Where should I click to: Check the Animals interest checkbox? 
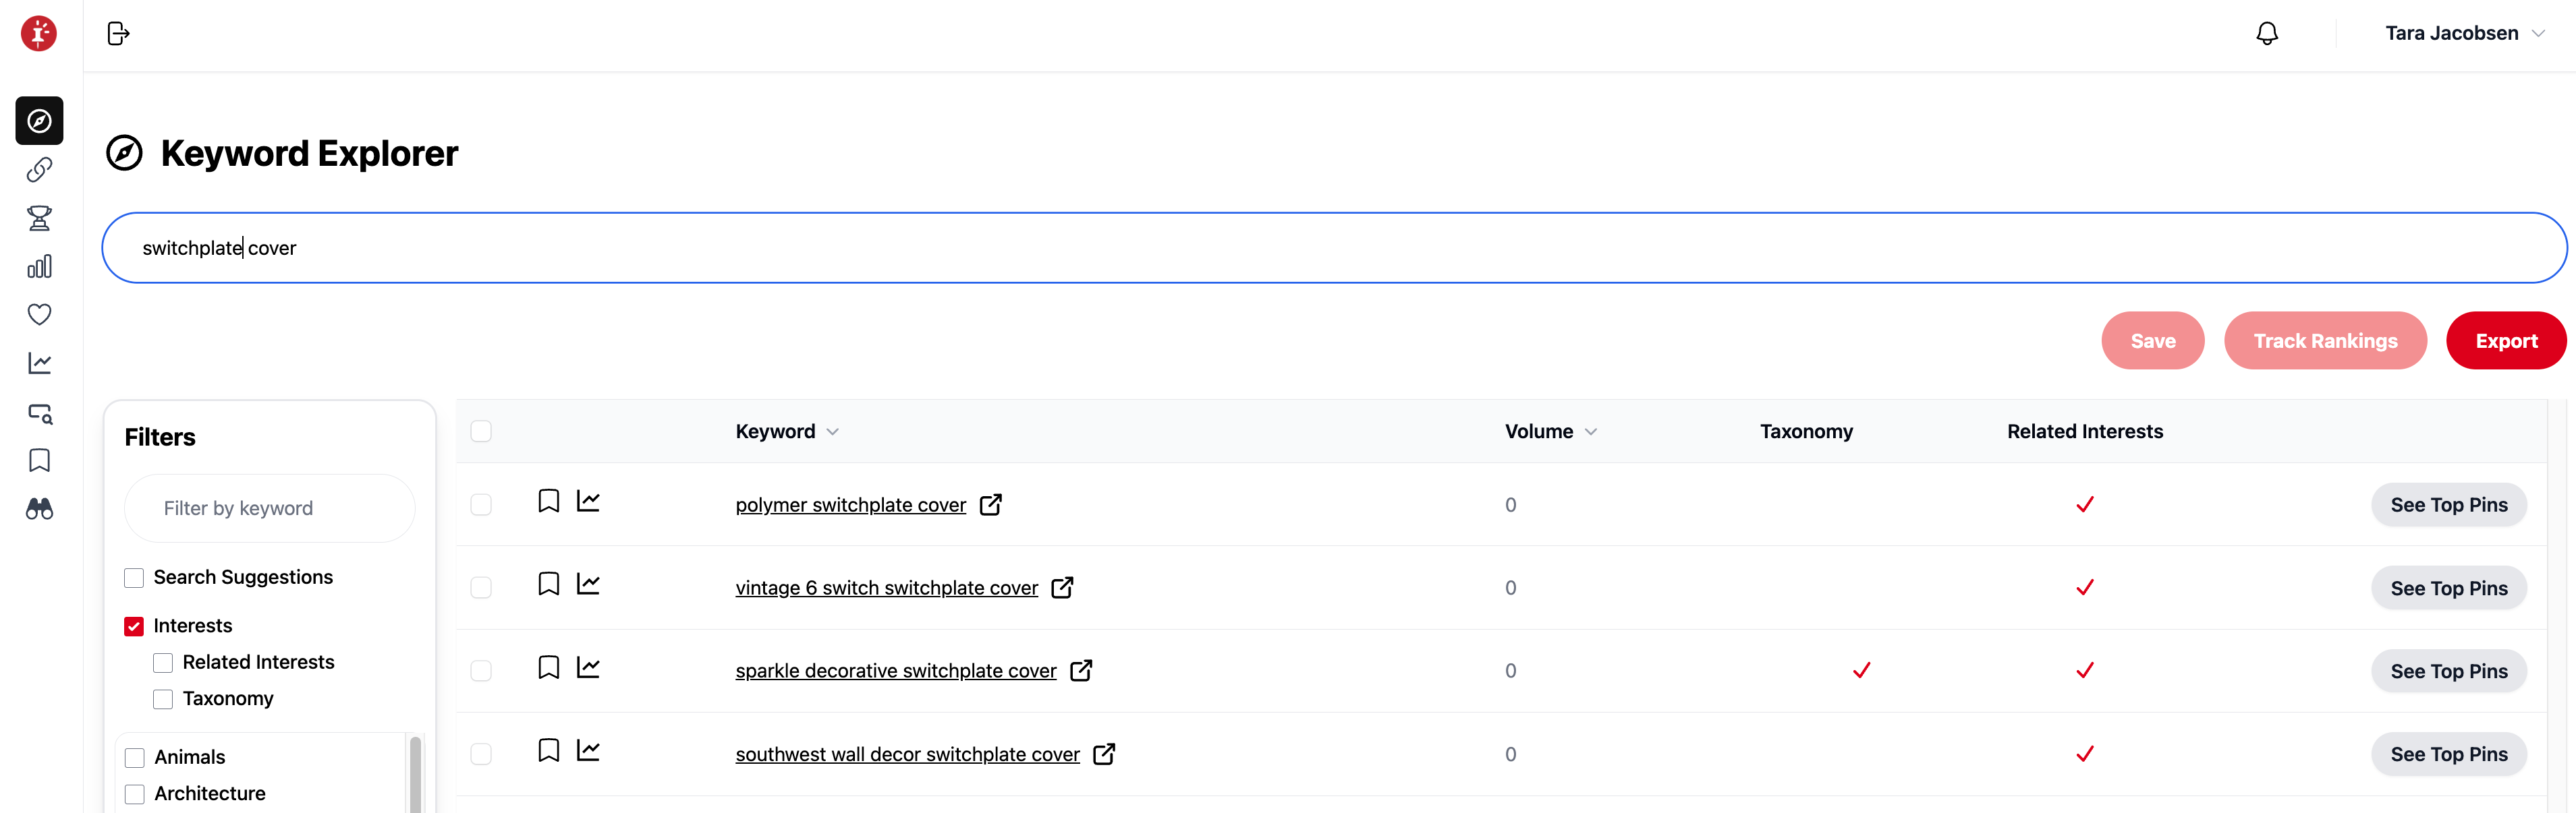[x=135, y=758]
